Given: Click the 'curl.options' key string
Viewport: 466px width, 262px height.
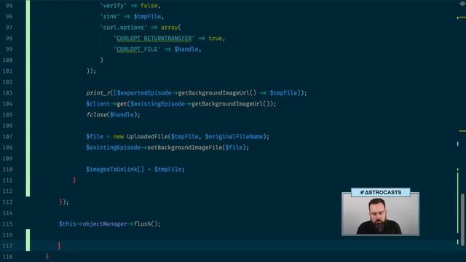Looking at the screenshot, I should coord(124,28).
